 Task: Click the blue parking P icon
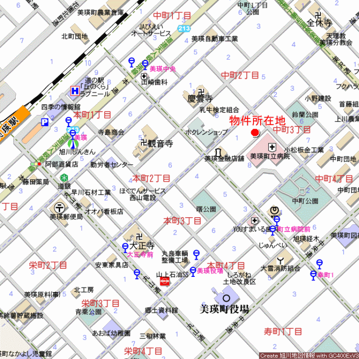click(45, 122)
